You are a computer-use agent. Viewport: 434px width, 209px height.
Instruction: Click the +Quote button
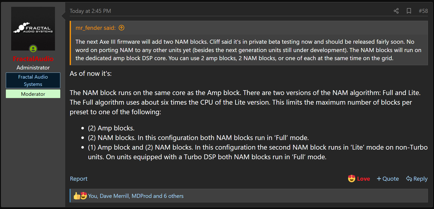click(x=388, y=179)
